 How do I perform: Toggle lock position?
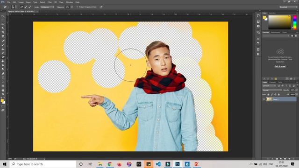(275, 94)
